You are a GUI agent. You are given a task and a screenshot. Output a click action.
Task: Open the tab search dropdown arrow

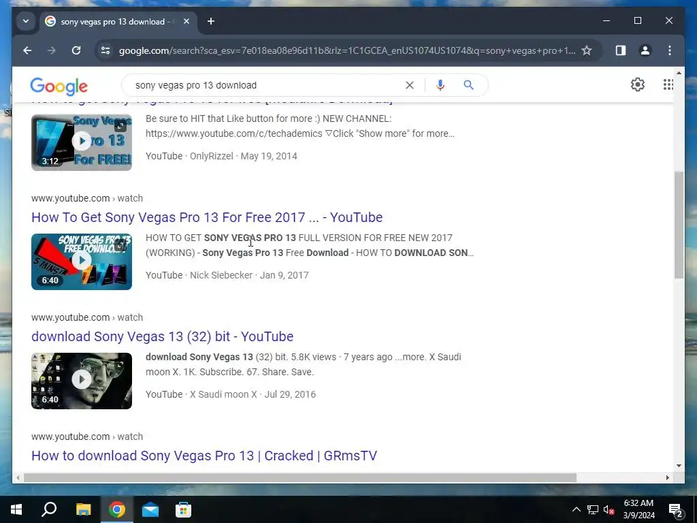coord(26,21)
